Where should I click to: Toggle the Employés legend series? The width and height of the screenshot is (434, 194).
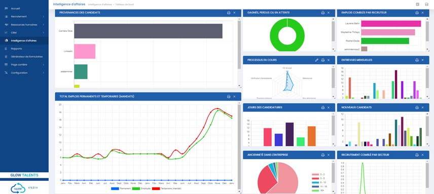141,188
